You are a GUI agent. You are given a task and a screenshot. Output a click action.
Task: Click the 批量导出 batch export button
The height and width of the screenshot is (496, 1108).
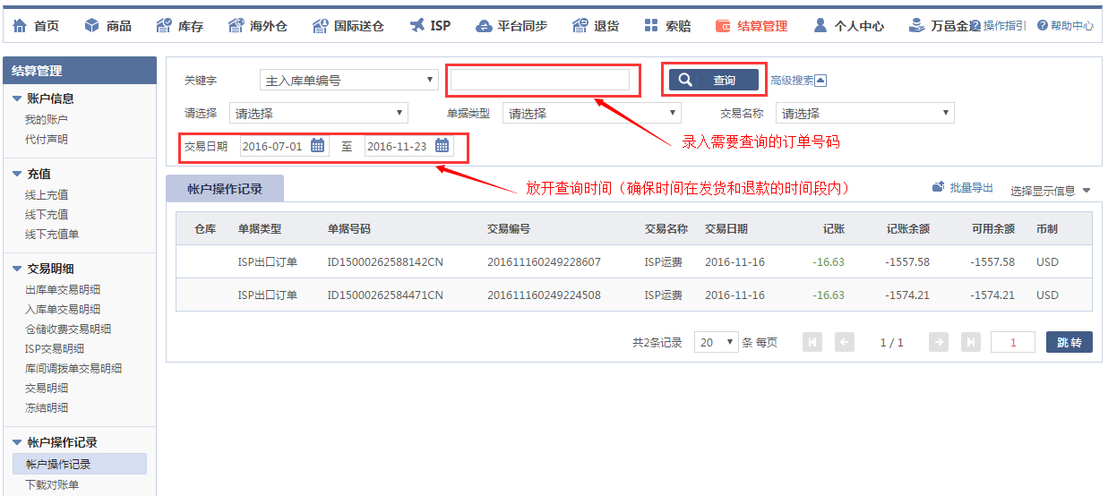click(962, 188)
